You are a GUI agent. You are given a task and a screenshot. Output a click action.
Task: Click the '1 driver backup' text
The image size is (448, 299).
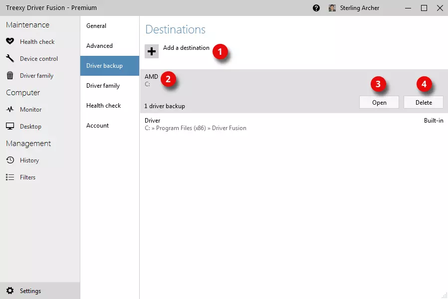pos(165,106)
